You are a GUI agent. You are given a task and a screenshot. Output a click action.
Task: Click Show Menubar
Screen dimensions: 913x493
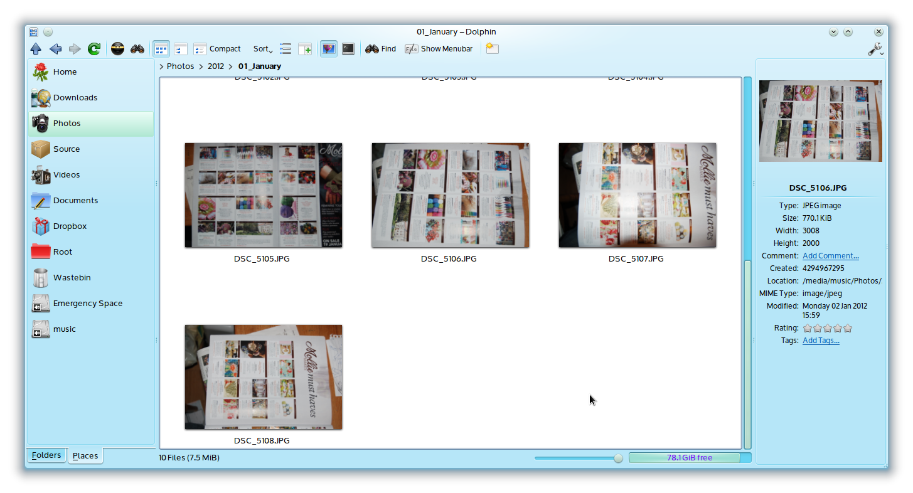click(439, 49)
